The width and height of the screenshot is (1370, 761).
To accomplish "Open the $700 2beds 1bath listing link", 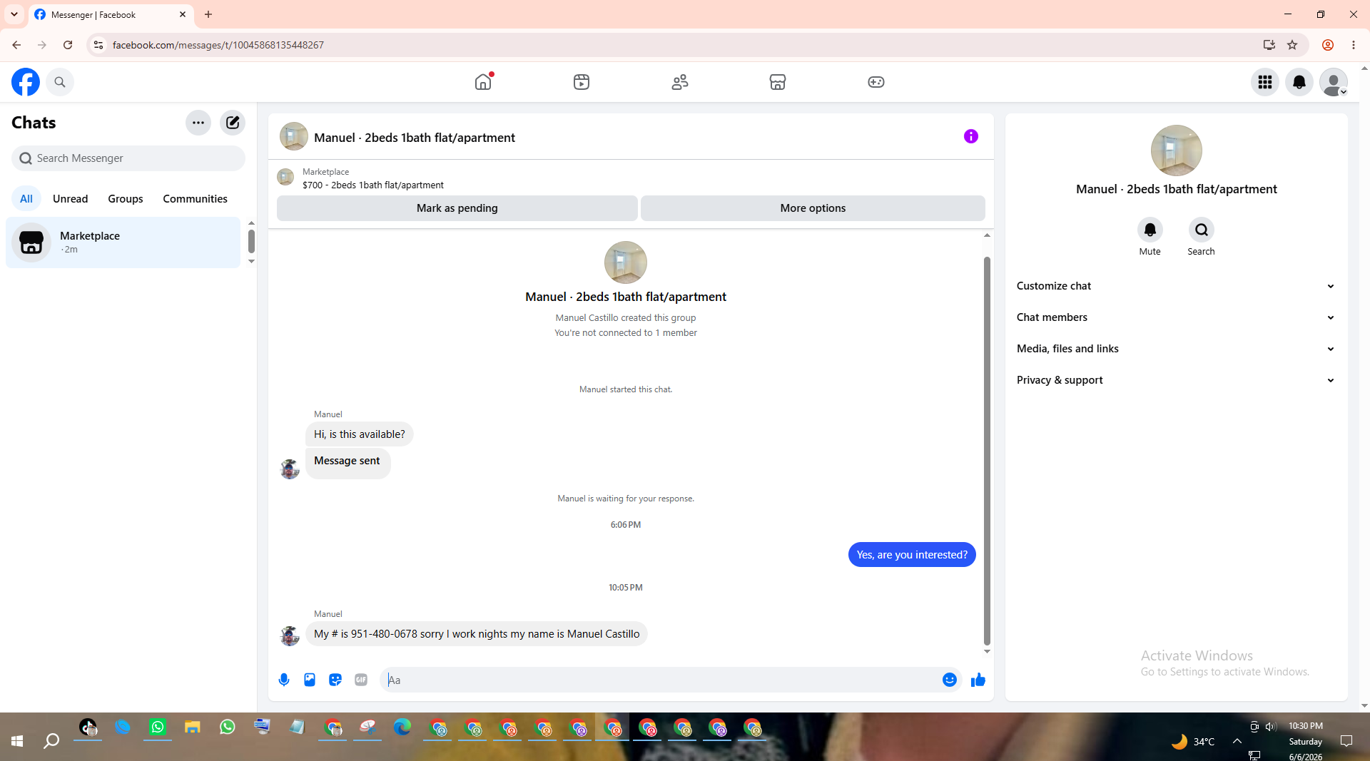I will [373, 185].
